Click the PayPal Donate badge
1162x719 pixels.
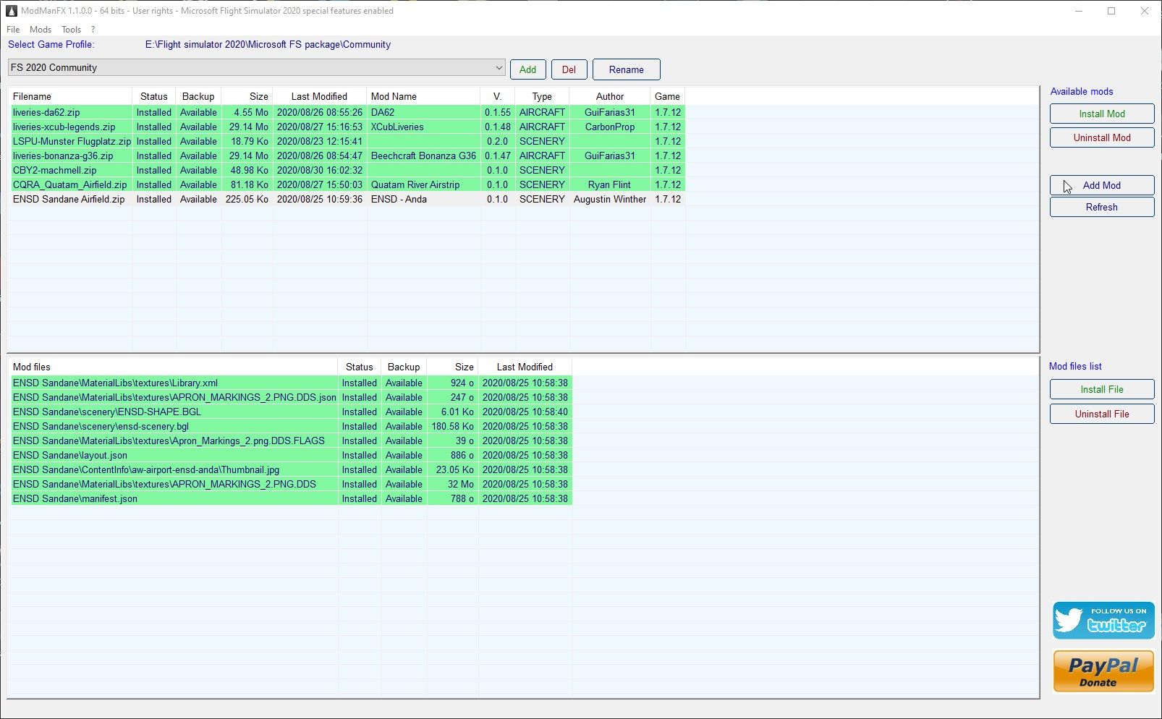tap(1103, 671)
